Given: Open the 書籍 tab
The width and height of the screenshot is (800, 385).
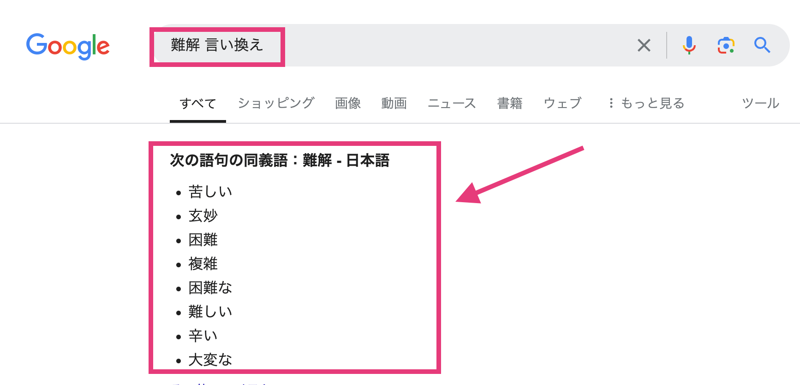Looking at the screenshot, I should (x=510, y=103).
